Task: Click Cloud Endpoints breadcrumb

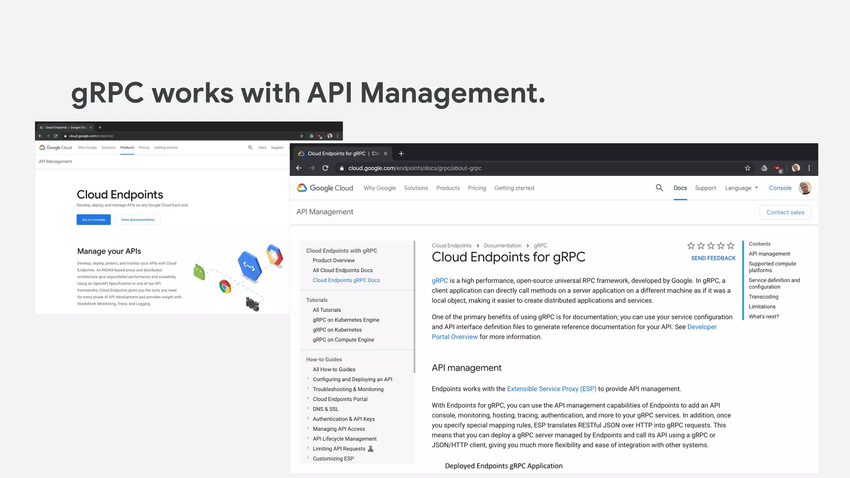Action: [x=452, y=246]
